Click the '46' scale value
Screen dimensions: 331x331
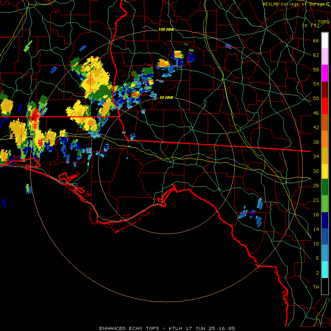(316, 113)
